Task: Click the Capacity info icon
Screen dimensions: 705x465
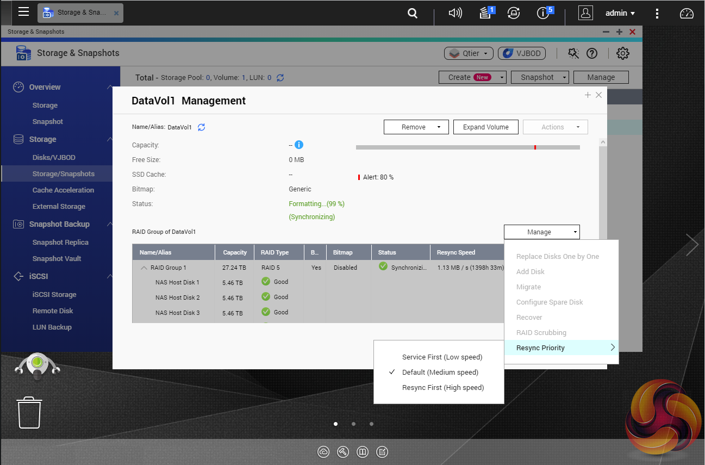Action: pos(299,145)
